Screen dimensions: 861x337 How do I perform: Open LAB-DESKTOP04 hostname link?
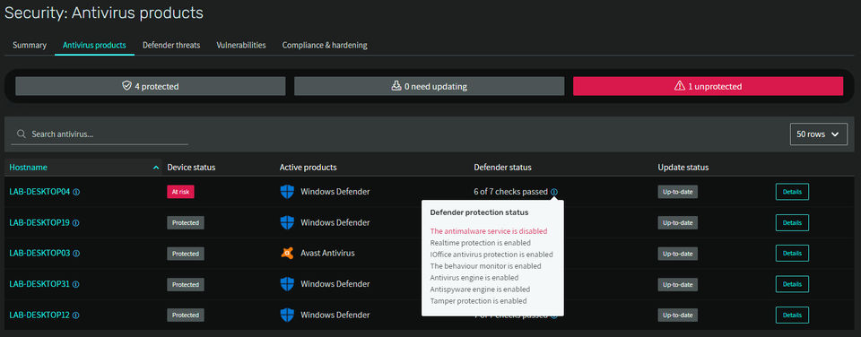[39, 192]
